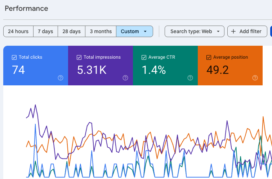Select the 24 hours range tab
This screenshot has height=179, width=272.
click(x=18, y=31)
